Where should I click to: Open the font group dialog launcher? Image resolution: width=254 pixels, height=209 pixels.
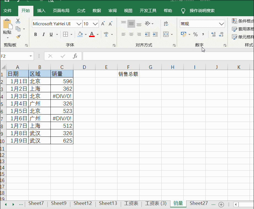click(114, 45)
